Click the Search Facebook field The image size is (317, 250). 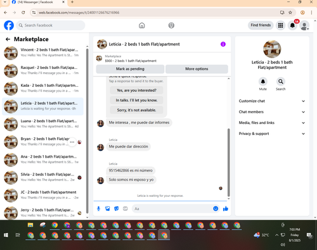point(51,25)
